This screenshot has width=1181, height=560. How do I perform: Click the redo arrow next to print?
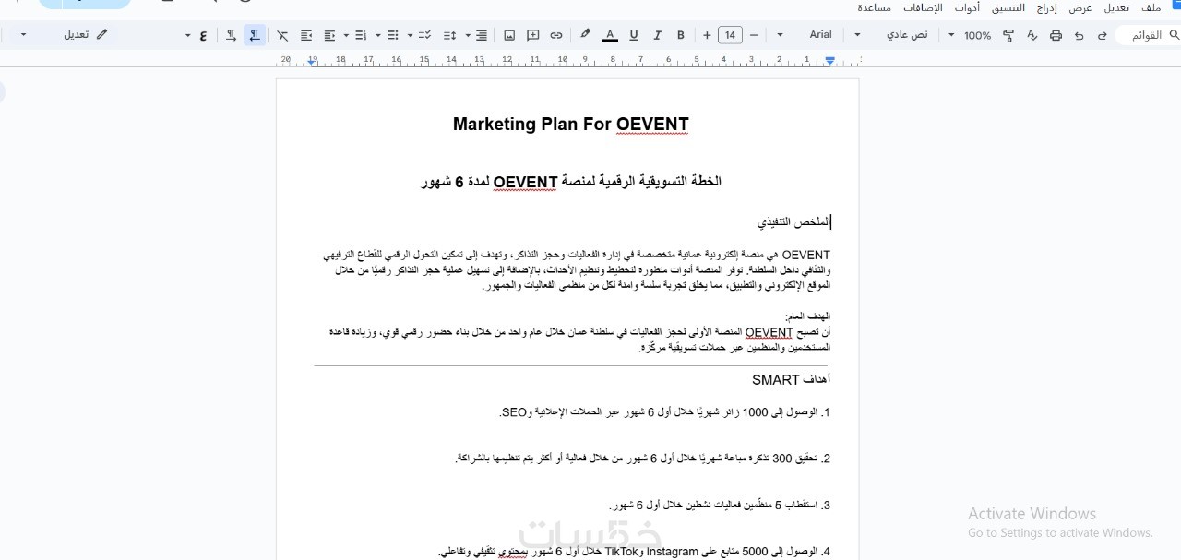(1079, 35)
